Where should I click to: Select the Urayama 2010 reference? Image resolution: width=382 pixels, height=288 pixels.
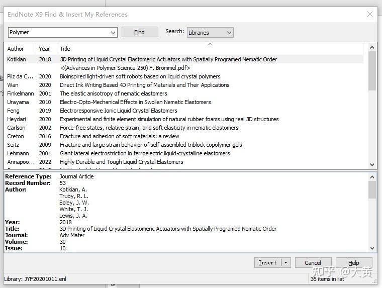(x=184, y=102)
